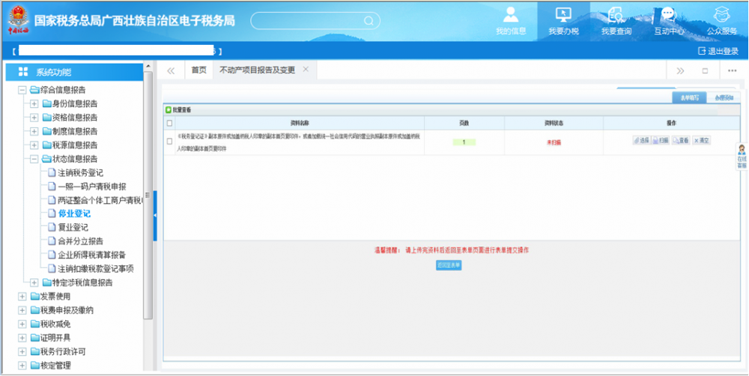749x376 pixels.
Task: Click the 我要办税 navigation icon
Action: [564, 21]
